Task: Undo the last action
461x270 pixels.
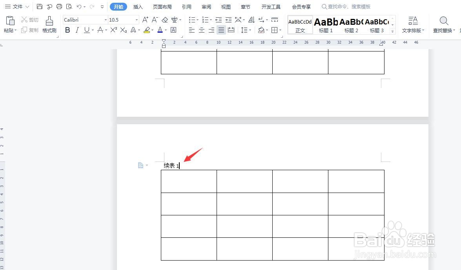Action: [x=79, y=6]
